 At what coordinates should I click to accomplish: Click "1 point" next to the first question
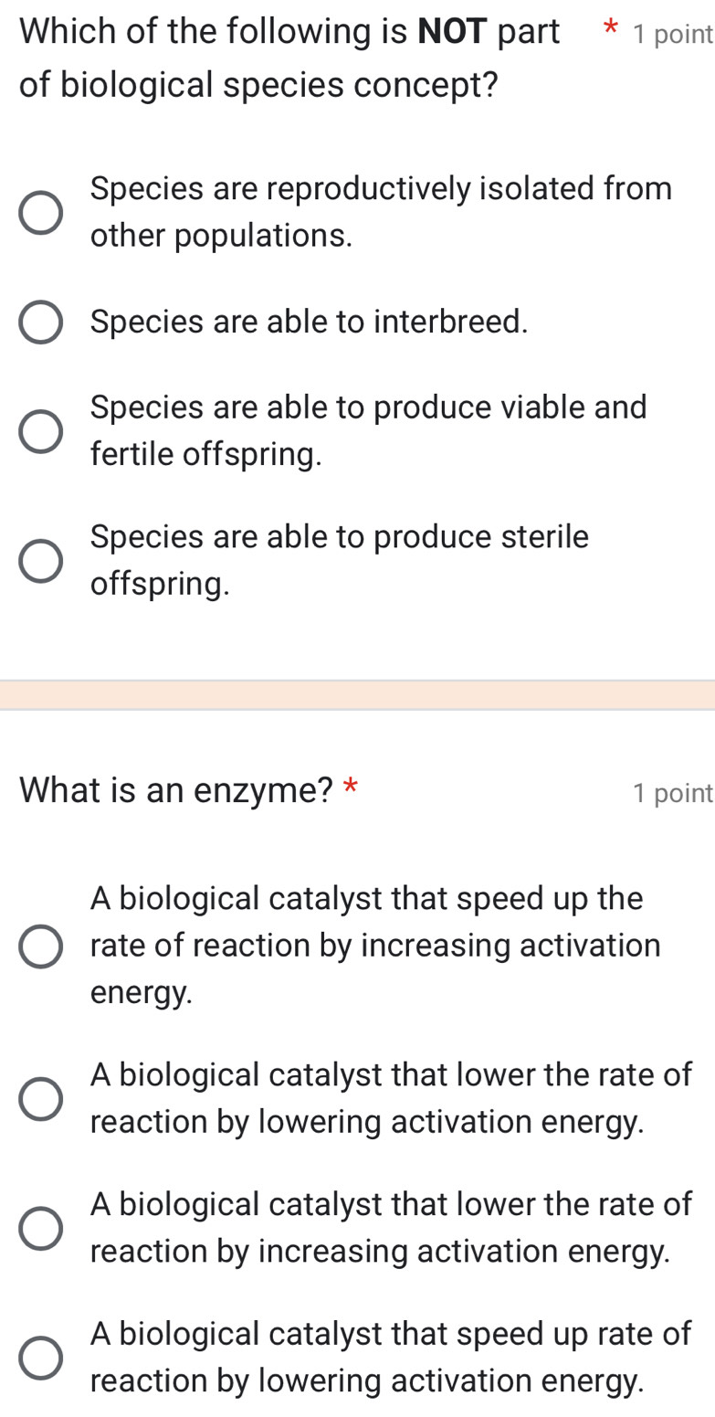pyautogui.click(x=671, y=33)
